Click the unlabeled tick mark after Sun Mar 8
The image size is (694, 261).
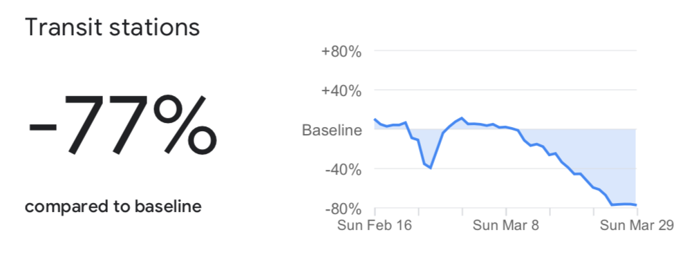click(550, 211)
